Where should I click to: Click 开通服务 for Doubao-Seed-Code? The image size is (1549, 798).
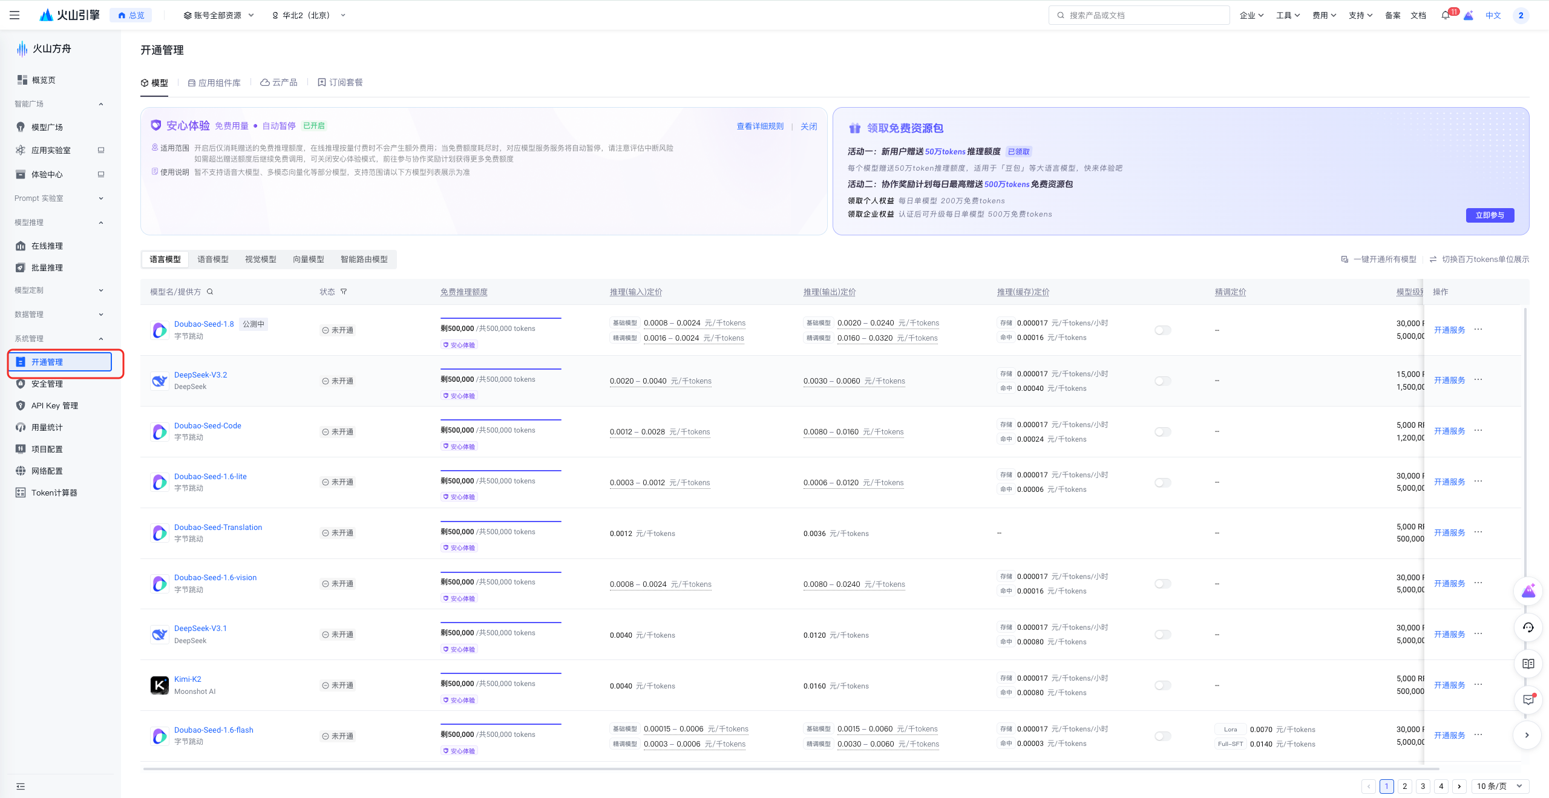[x=1449, y=431]
